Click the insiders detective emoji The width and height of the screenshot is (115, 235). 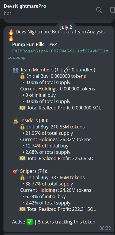tap(16, 120)
